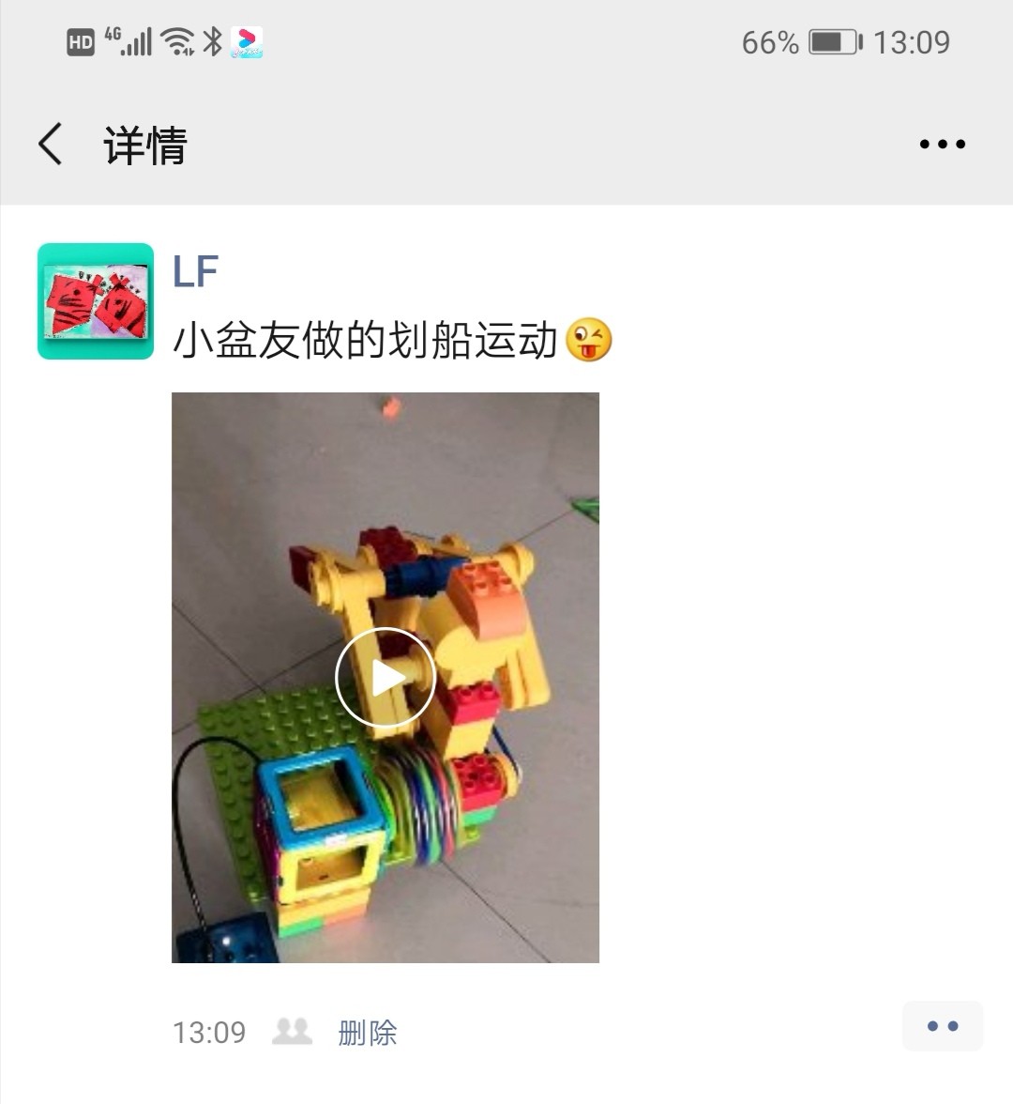This screenshot has height=1104, width=1013.
Task: Open LF's profile avatar
Action: coord(96,301)
